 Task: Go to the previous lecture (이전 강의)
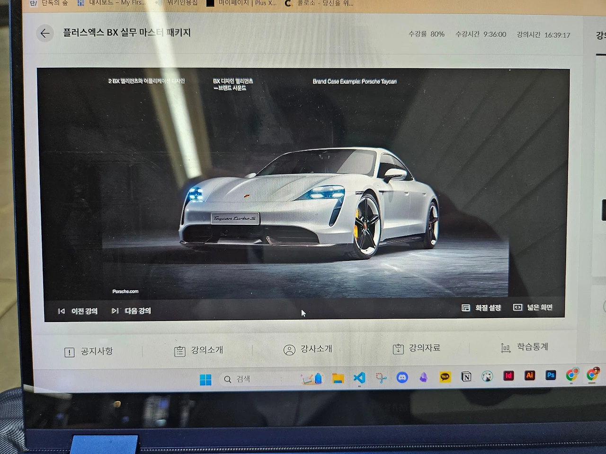[x=78, y=311]
